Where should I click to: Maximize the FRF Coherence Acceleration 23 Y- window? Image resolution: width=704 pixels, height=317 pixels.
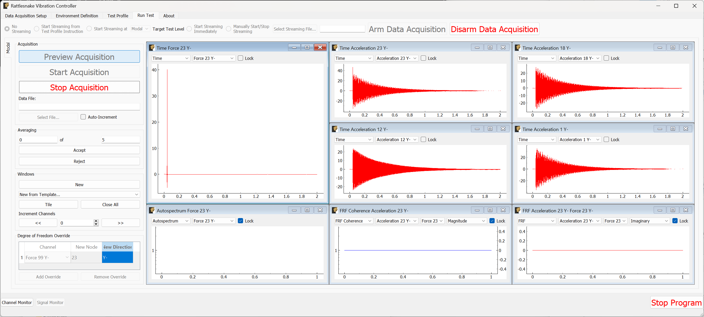pyautogui.click(x=490, y=210)
